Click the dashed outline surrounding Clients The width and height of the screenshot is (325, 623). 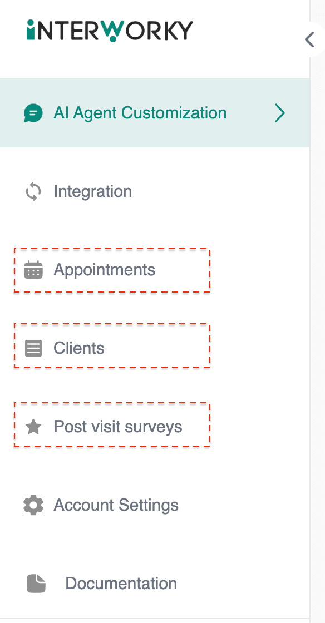112,345
